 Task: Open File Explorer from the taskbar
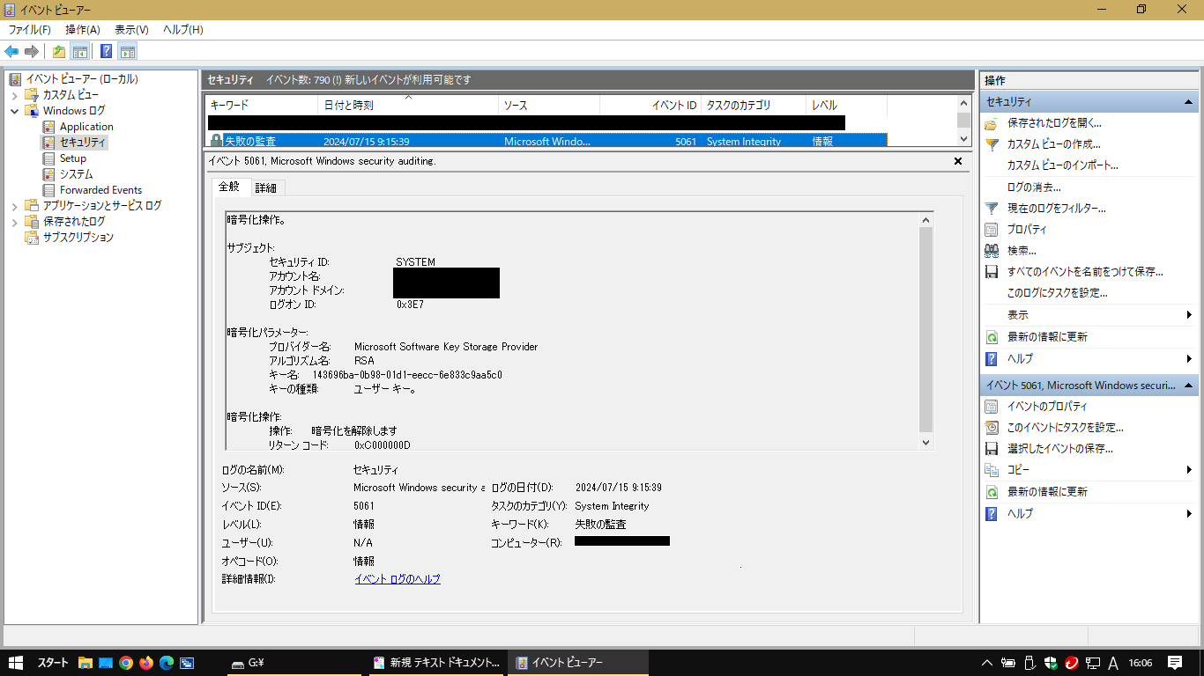(x=85, y=663)
